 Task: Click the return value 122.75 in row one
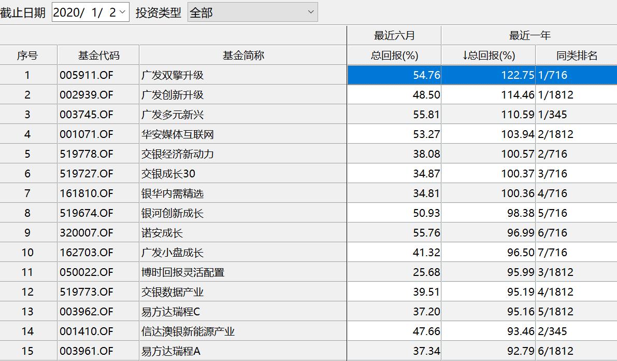pyautogui.click(x=519, y=75)
